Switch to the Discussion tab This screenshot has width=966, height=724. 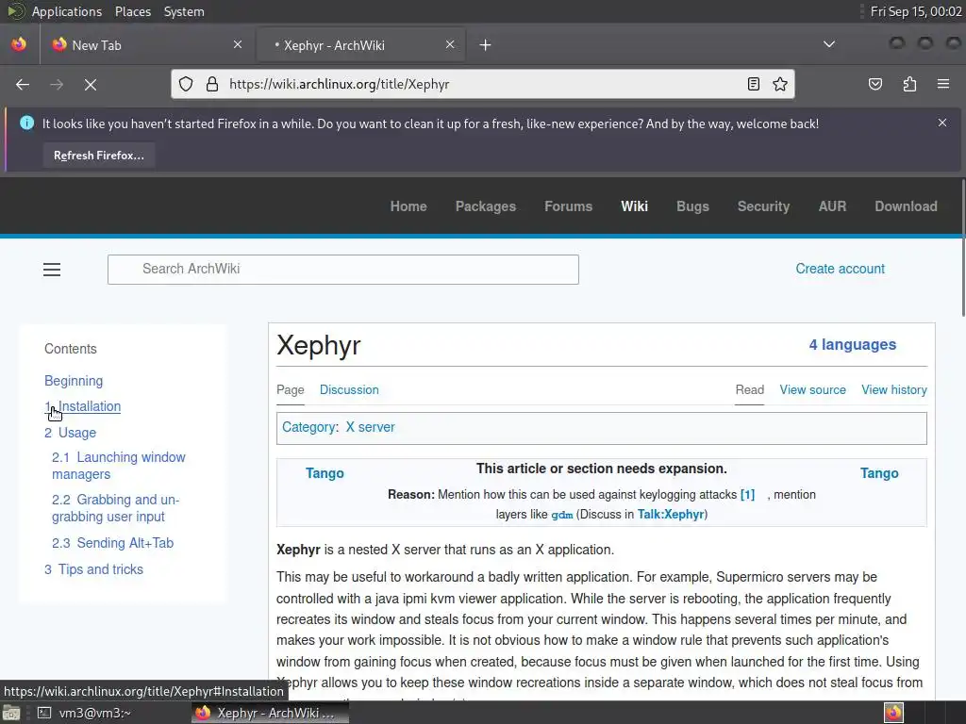tap(349, 389)
